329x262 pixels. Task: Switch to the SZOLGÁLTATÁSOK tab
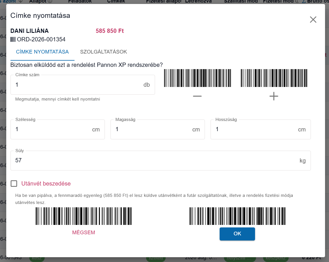point(103,52)
